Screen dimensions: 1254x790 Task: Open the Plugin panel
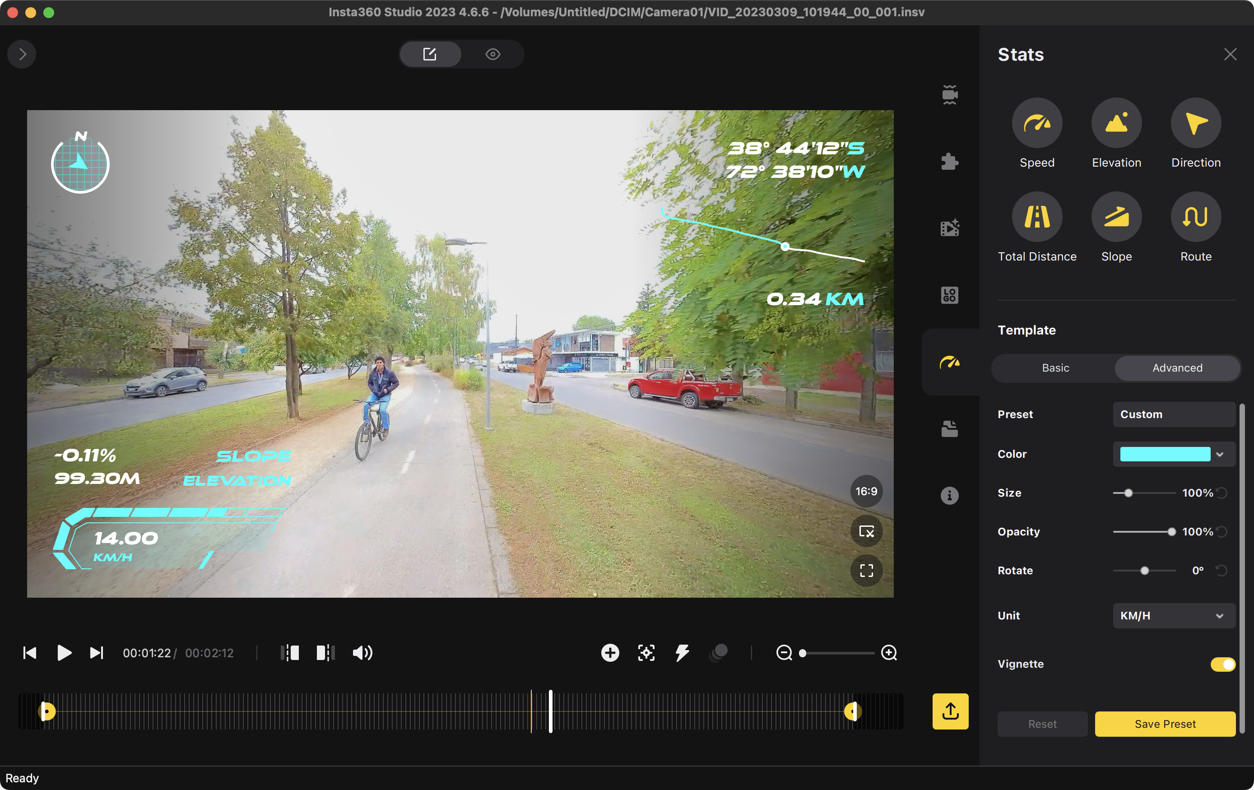[949, 162]
